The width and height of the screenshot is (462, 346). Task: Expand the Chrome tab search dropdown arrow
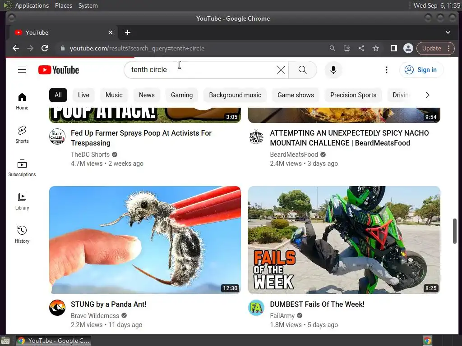coord(448,32)
